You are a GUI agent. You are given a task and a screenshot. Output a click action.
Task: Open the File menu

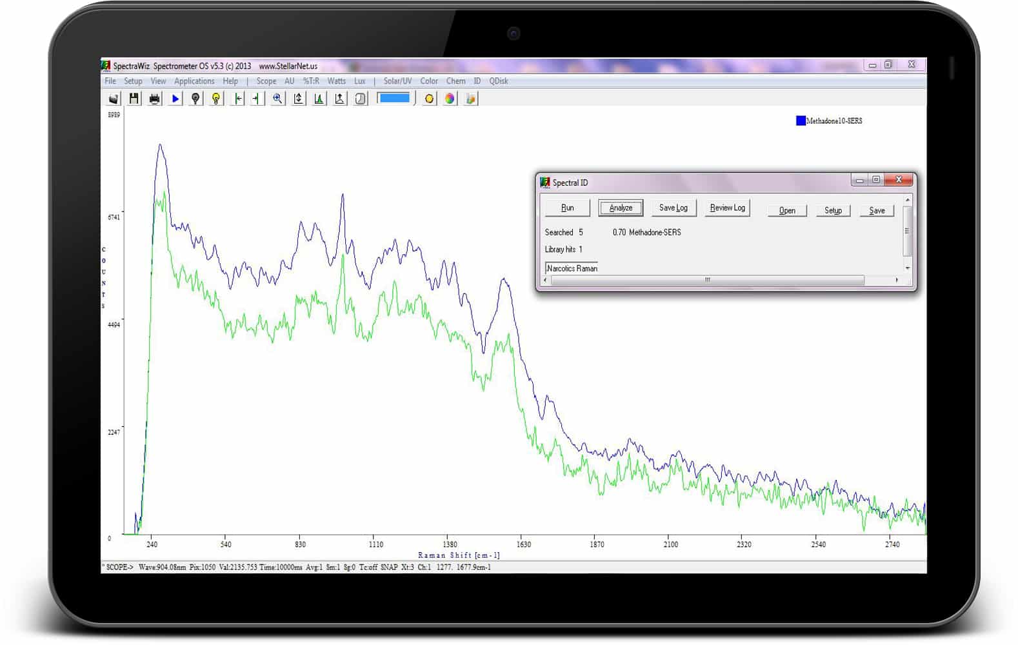click(x=110, y=81)
